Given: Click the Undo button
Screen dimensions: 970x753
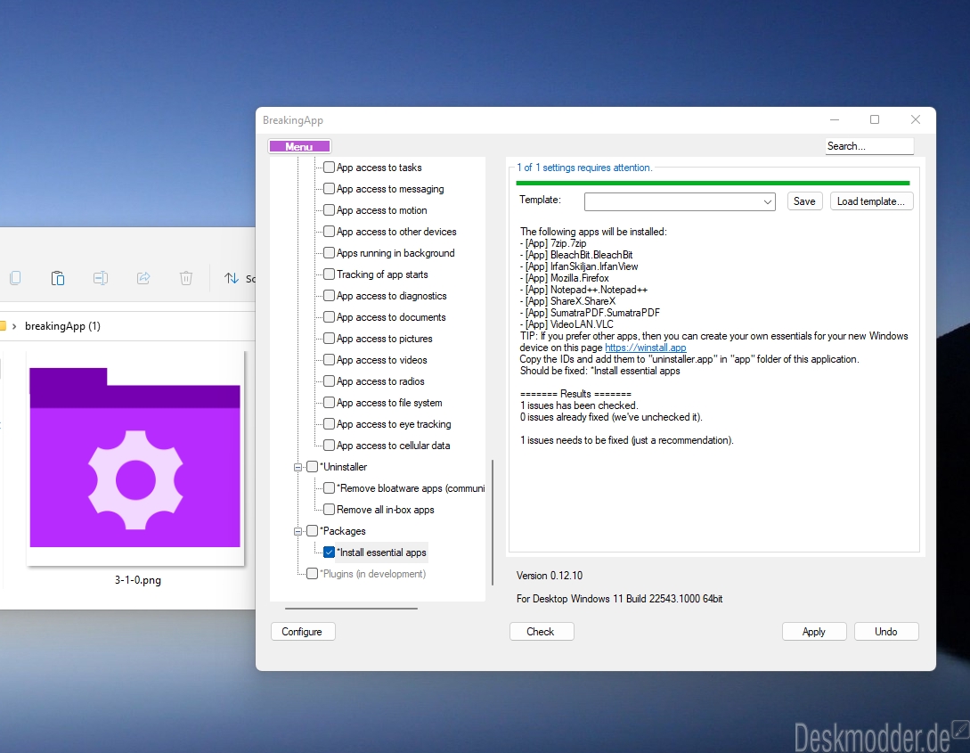Looking at the screenshot, I should [x=886, y=631].
